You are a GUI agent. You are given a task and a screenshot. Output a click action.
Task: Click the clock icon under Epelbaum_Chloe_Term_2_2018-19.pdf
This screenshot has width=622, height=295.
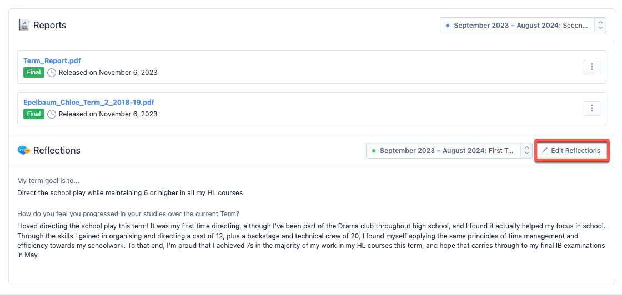(x=52, y=114)
